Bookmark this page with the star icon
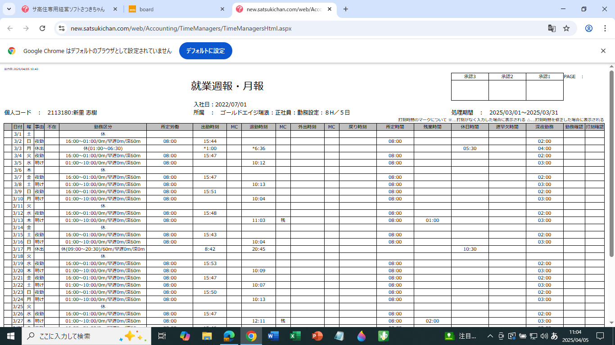The image size is (615, 345). click(x=566, y=28)
